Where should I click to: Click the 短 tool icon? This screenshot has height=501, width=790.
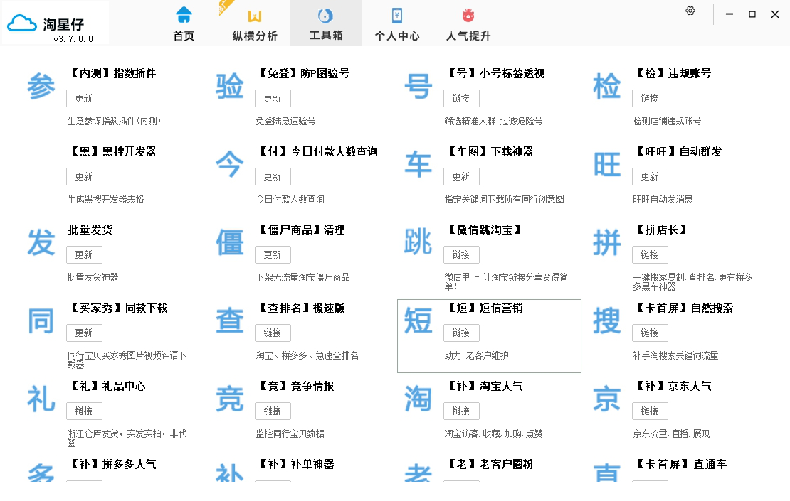click(418, 321)
